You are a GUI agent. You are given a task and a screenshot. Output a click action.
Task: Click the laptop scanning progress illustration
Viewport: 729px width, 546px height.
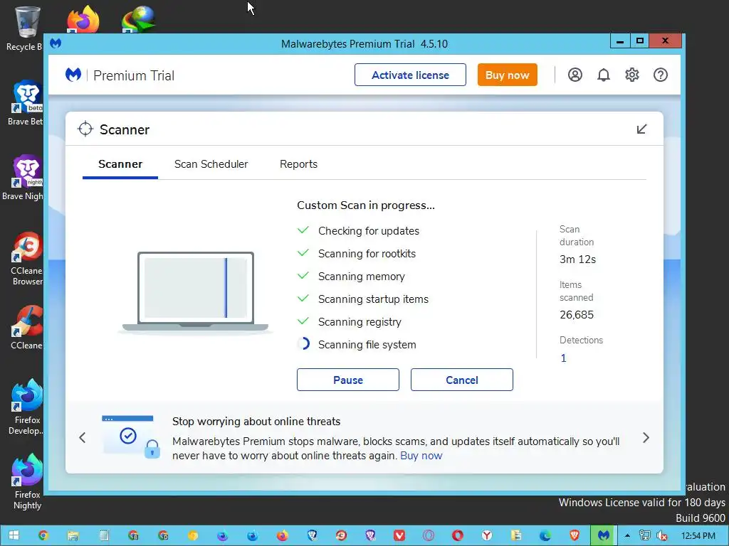[x=195, y=291]
